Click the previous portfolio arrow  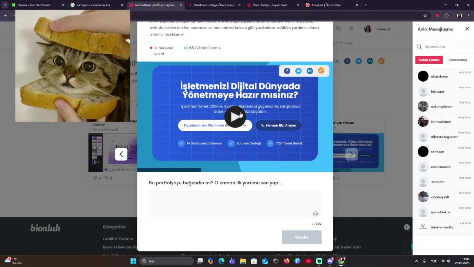point(121,154)
